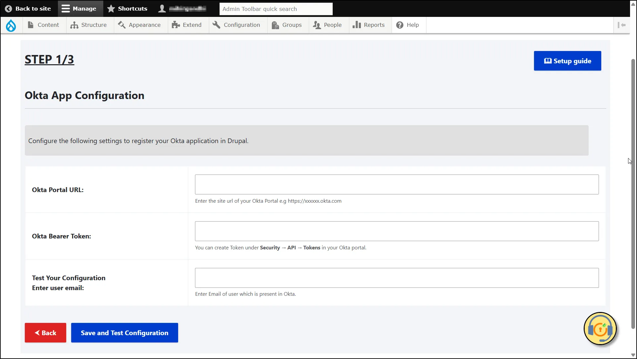Image resolution: width=637 pixels, height=359 pixels.
Task: Open the Setup guide
Action: tap(567, 61)
